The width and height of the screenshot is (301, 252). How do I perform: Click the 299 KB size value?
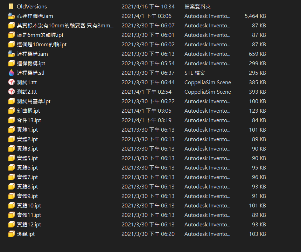click(257, 63)
